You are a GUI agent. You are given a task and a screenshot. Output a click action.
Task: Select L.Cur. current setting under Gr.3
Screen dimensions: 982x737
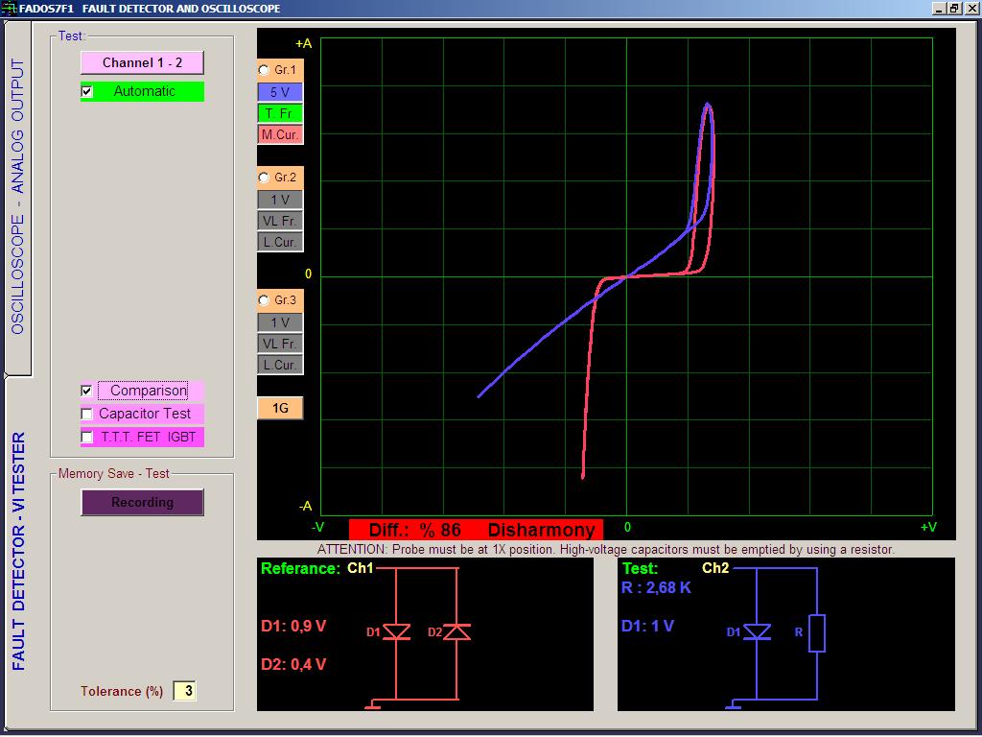tap(279, 364)
